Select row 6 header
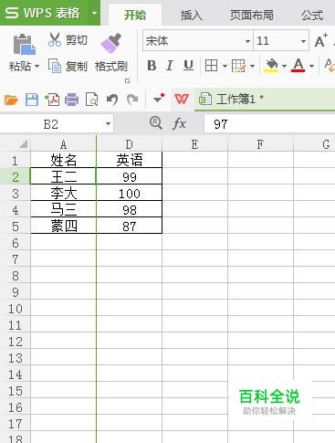 pos(16,242)
